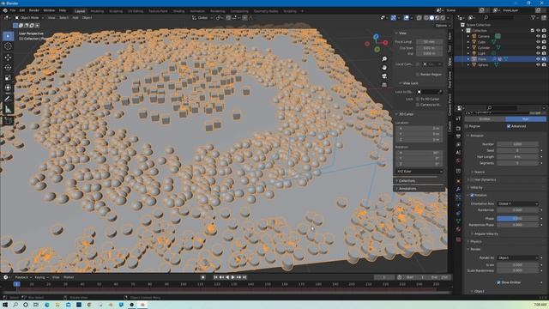The image size is (549, 309).
Task: Expand the Annotations panel in sidebar
Action: [407, 189]
